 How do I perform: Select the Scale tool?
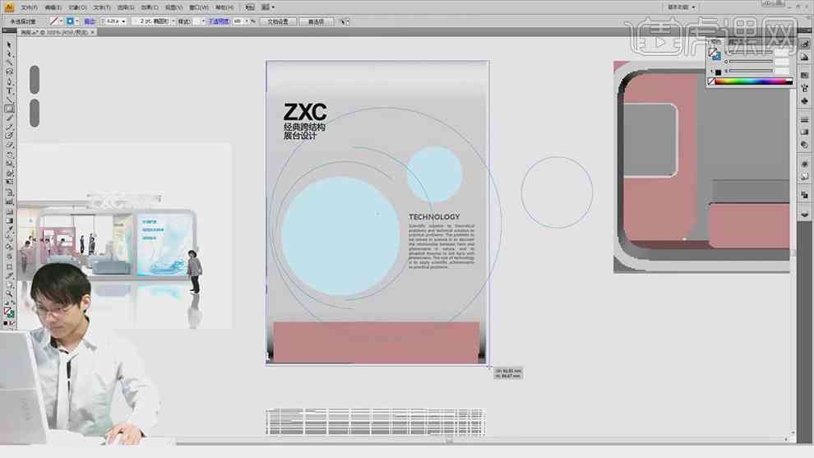(x=9, y=164)
